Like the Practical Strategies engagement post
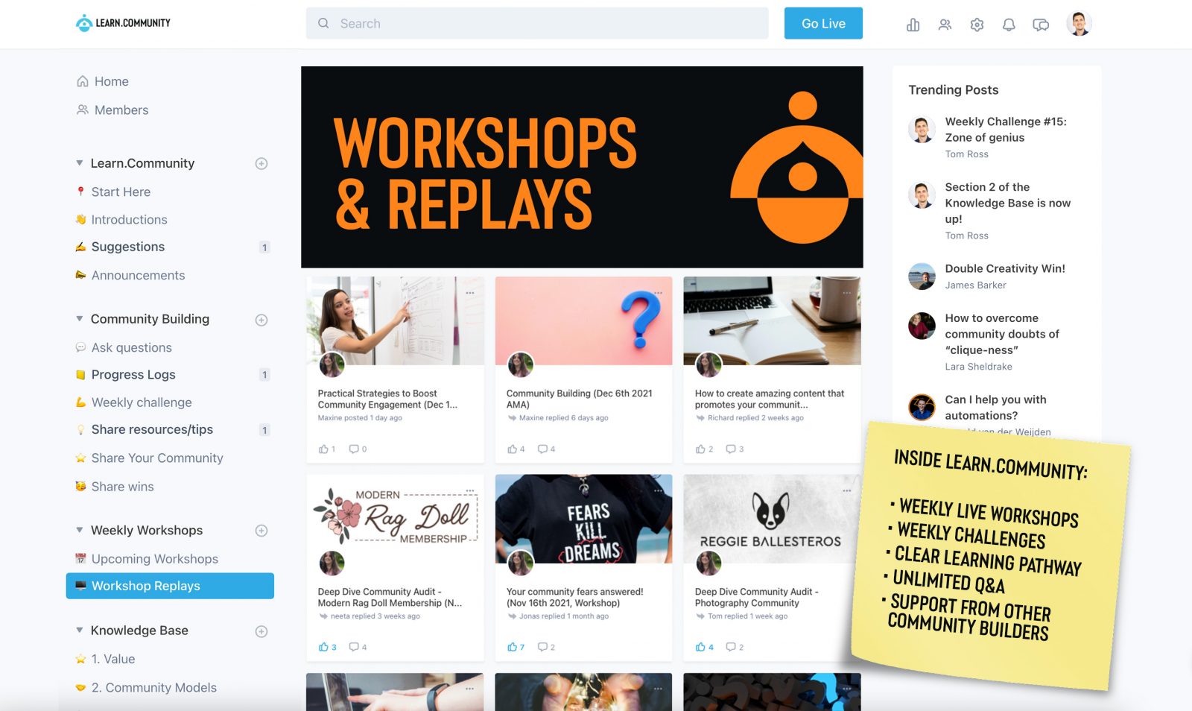This screenshot has width=1192, height=711. (x=327, y=449)
